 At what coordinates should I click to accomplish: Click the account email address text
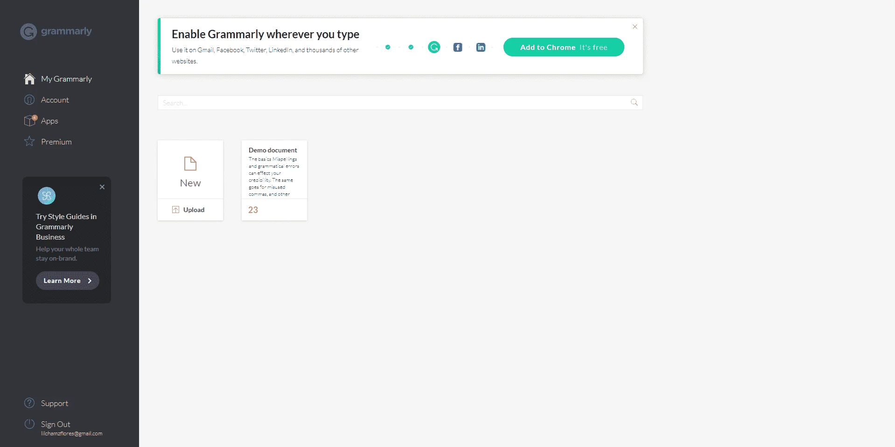(71, 433)
